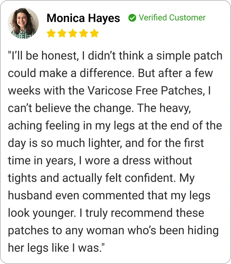Click the opening words "I'll be honest"
This screenshot has width=231, height=264.
click(x=42, y=56)
